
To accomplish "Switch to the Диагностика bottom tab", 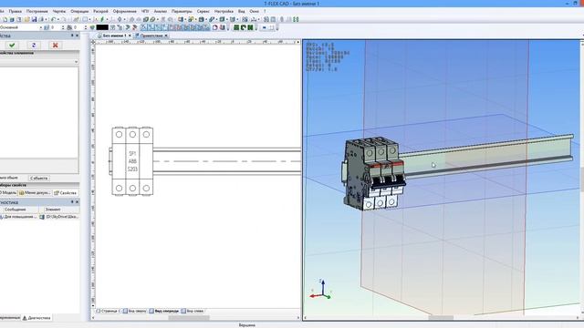I will (x=36, y=318).
